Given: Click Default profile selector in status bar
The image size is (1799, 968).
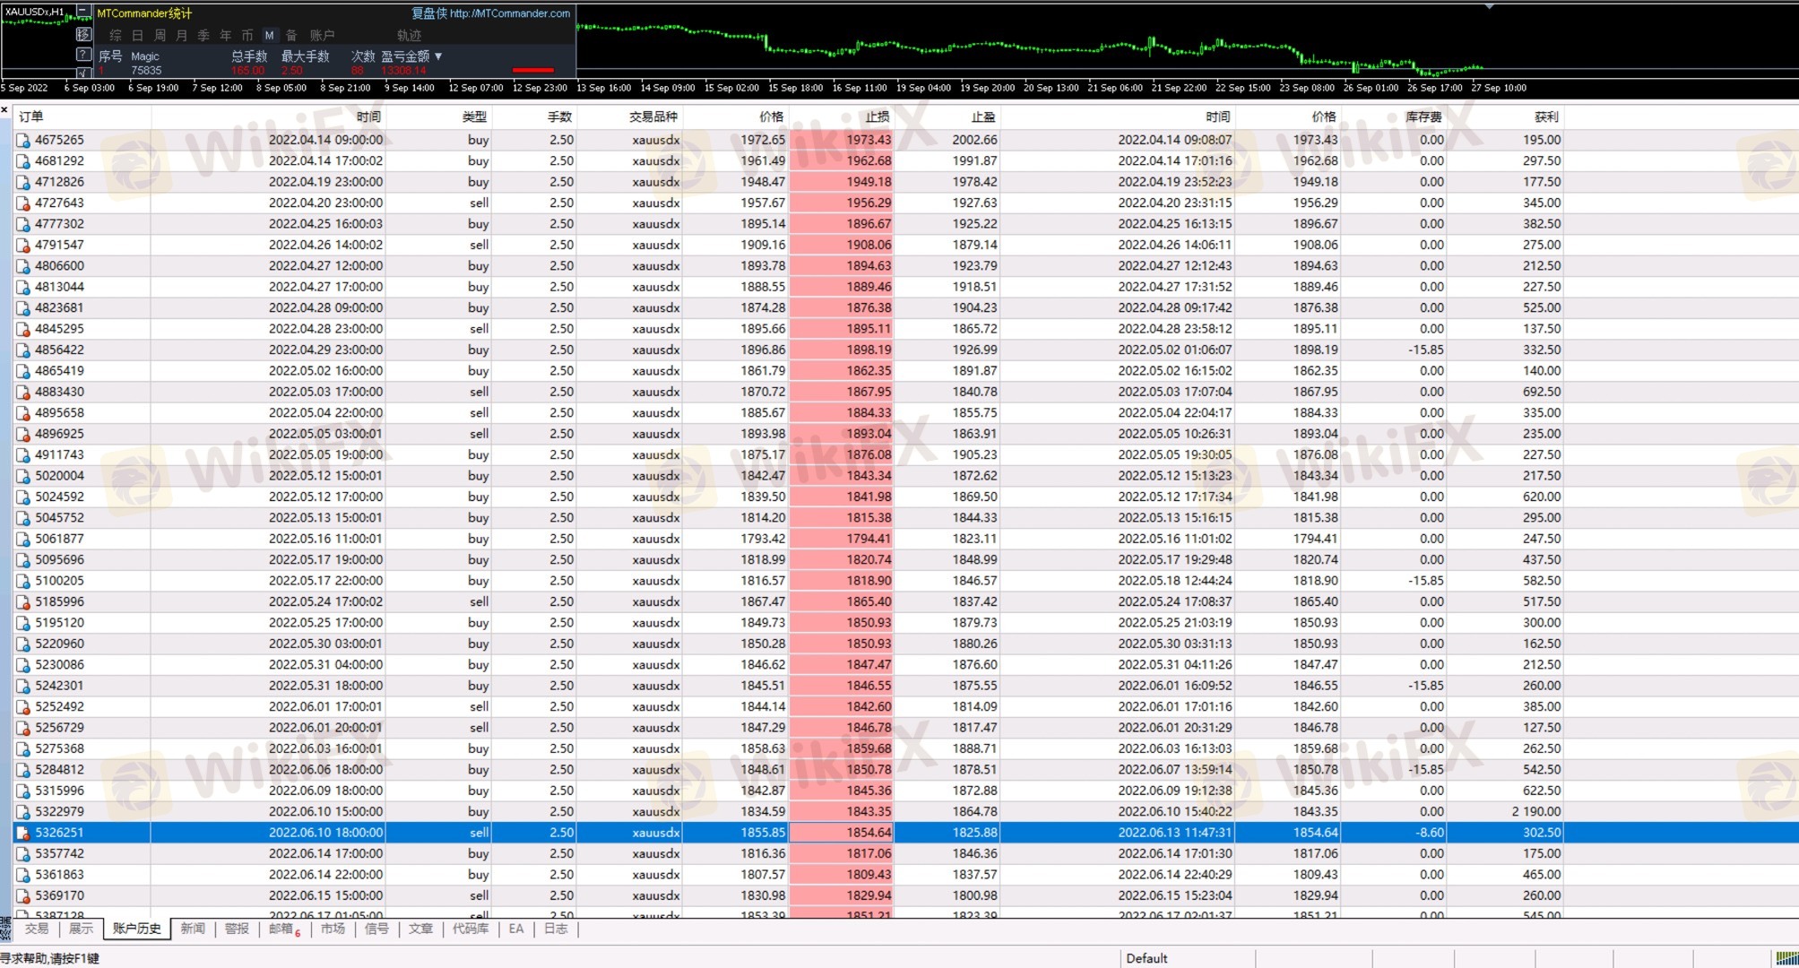Looking at the screenshot, I should pos(1146,958).
